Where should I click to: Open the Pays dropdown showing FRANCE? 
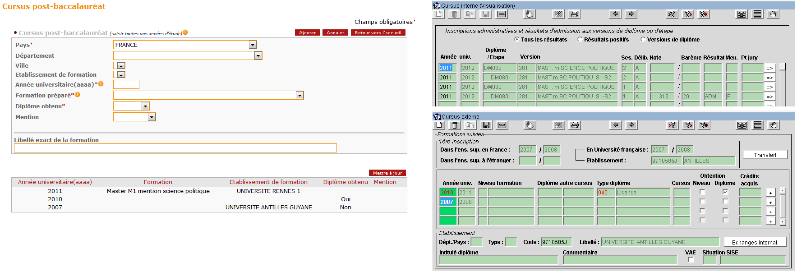pyautogui.click(x=253, y=45)
